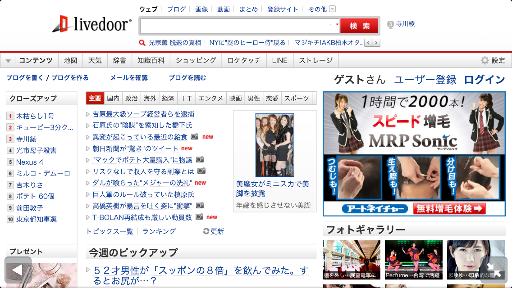The height and width of the screenshot is (288, 512).
Task: Open the settings gear icon
Action: 485,60
